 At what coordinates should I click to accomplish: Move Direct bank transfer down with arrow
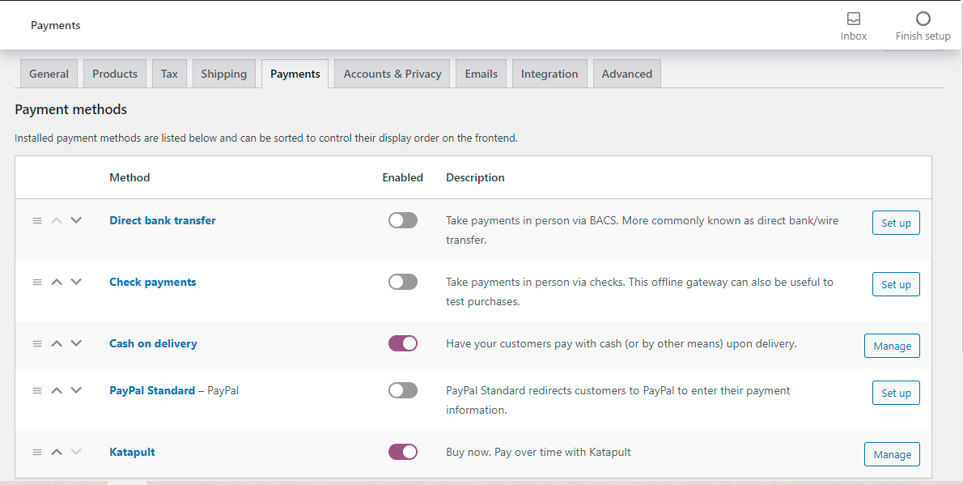[76, 220]
